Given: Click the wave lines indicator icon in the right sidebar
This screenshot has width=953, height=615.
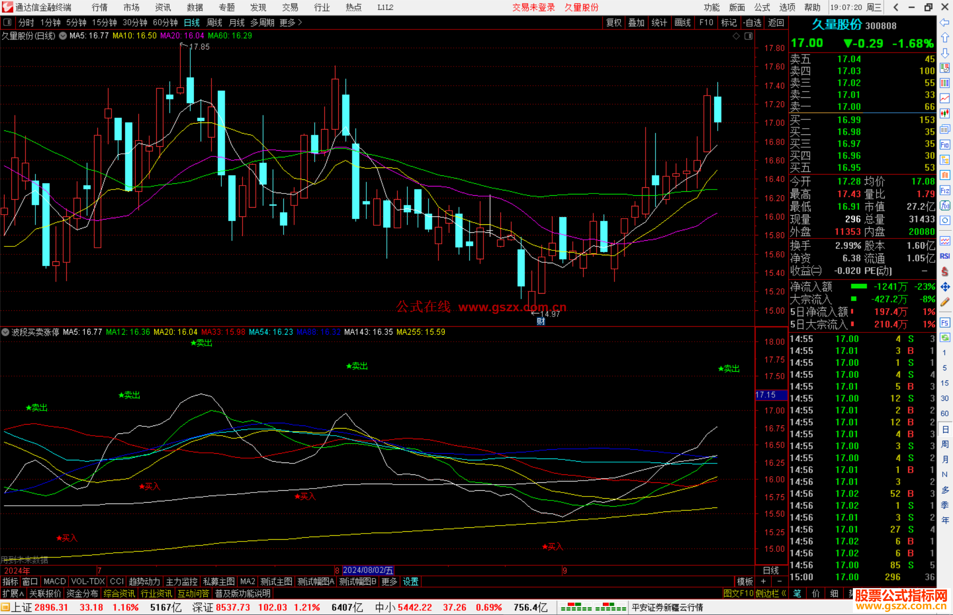Looking at the screenshot, I should click(945, 241).
